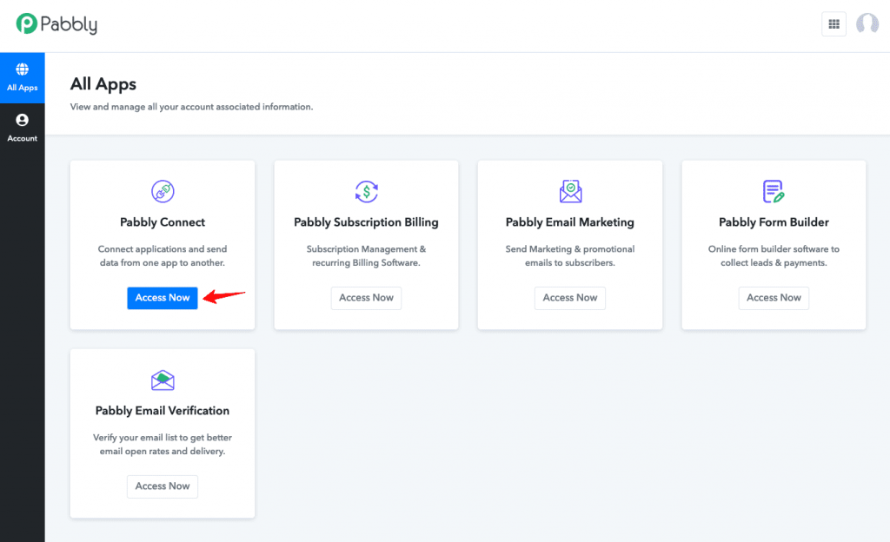Click the Email Marketing envelope icon

click(570, 191)
